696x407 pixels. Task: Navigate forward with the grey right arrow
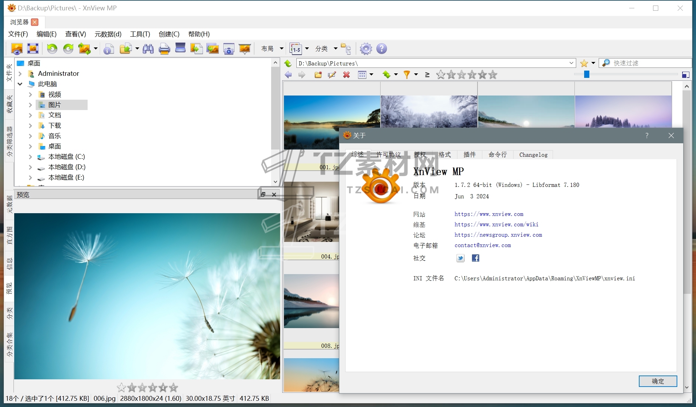pyautogui.click(x=302, y=75)
